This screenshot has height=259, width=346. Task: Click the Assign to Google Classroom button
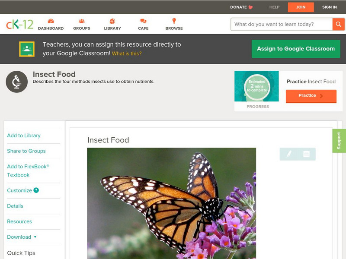click(296, 49)
